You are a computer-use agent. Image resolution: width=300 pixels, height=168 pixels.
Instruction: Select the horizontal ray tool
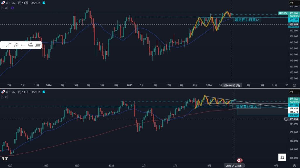pos(23,45)
